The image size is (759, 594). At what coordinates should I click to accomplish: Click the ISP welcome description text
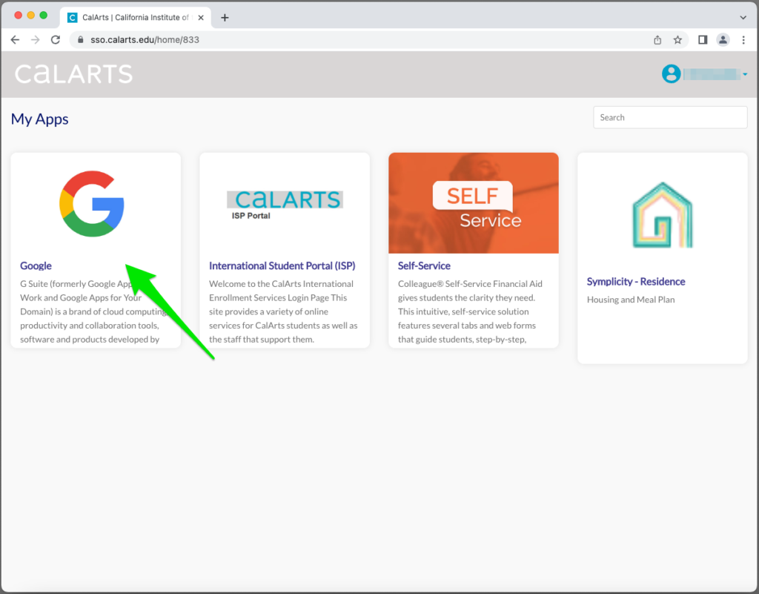[283, 311]
